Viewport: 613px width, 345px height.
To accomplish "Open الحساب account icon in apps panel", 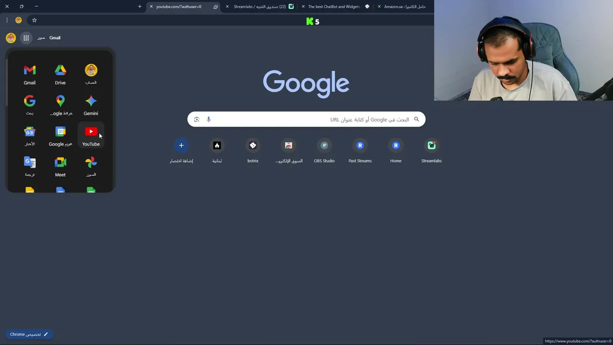I will (x=91, y=75).
